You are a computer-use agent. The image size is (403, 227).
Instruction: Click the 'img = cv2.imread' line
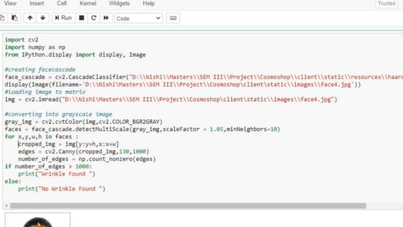click(x=171, y=100)
